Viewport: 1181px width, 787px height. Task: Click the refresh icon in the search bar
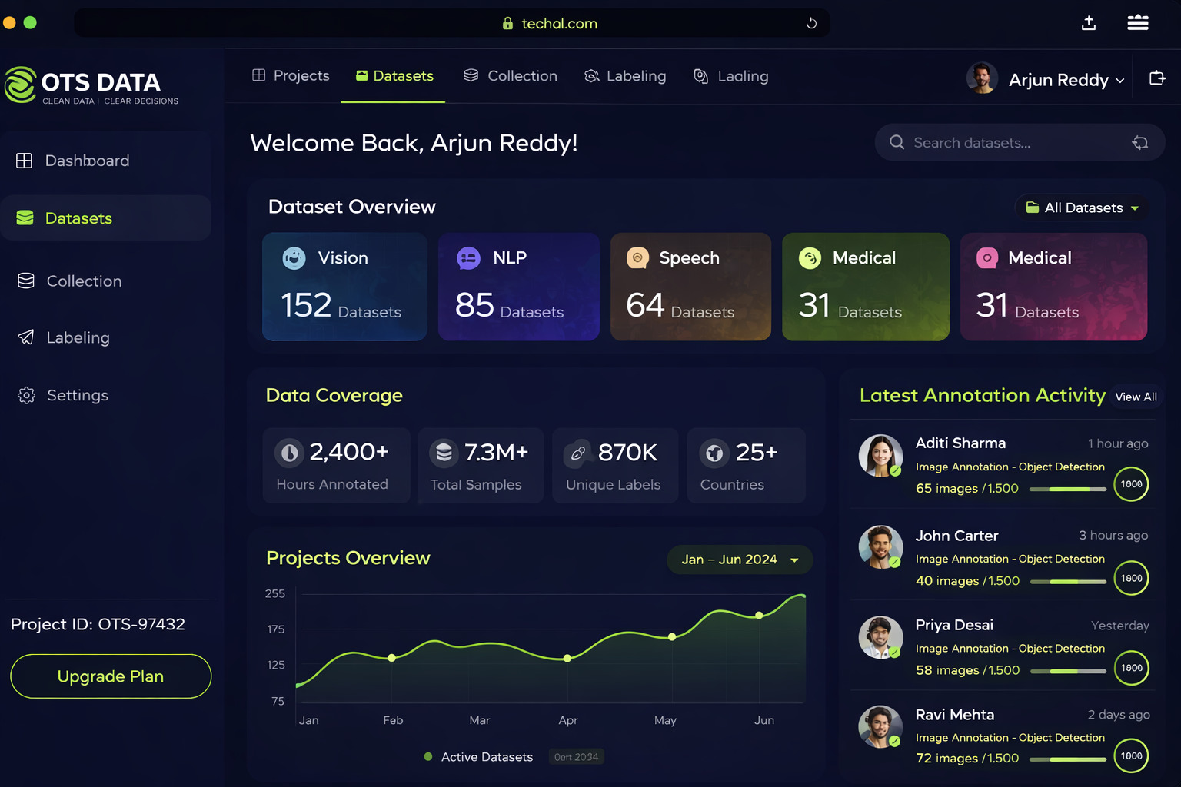tap(1139, 143)
